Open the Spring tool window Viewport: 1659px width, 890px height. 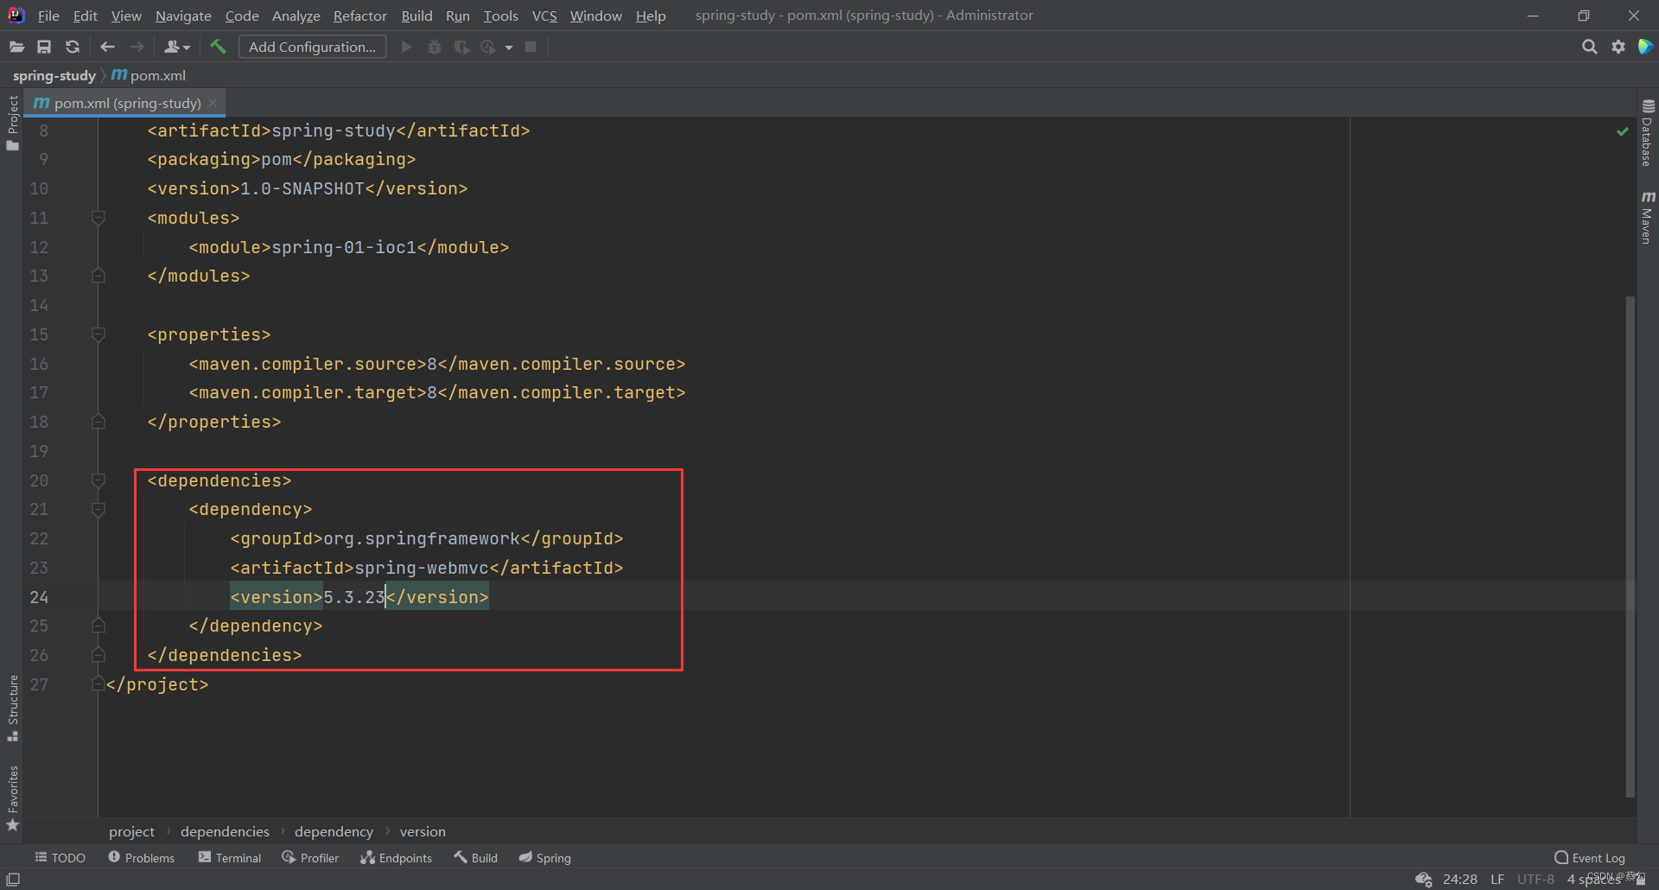point(545,857)
